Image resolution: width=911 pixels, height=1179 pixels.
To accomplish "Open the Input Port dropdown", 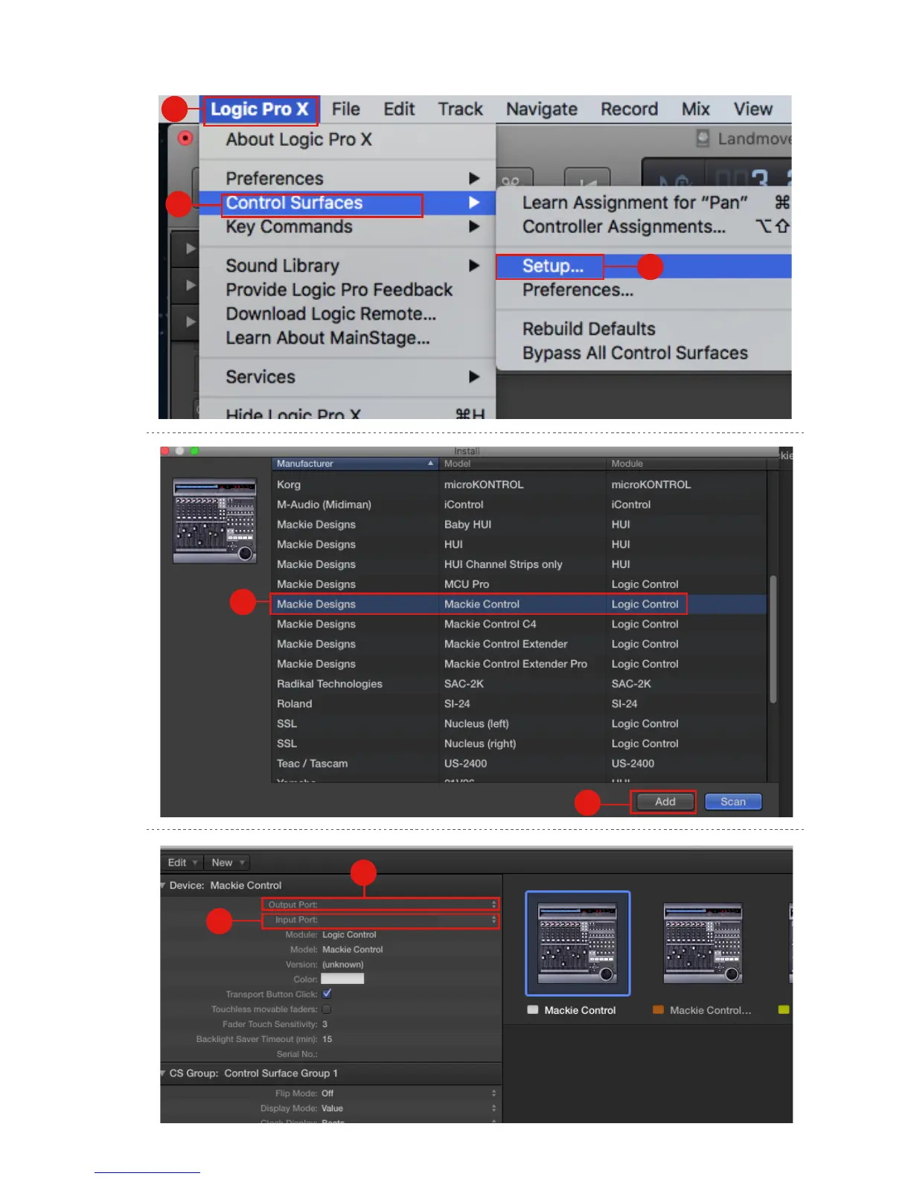I will (380, 920).
